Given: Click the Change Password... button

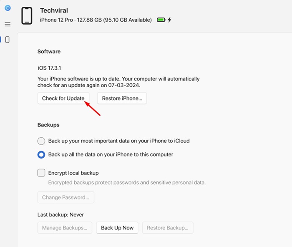Looking at the screenshot, I should (65, 197).
